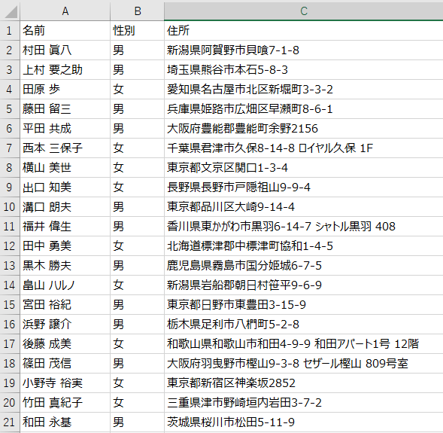The width and height of the screenshot is (443, 433).
Task: Click address 北海道標津郡中標津町協和1-4-5
Action: 304,245
